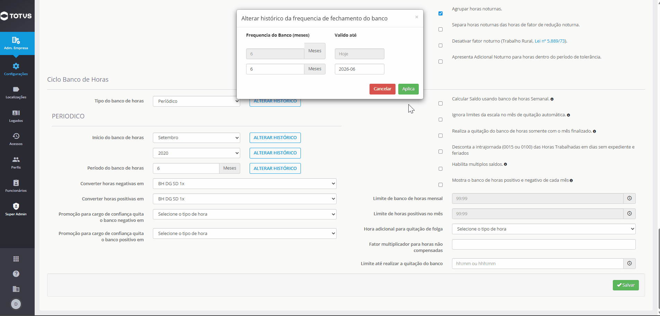This screenshot has width=660, height=316.
Task: Open the Logados sidebar icon
Action: tap(16, 113)
